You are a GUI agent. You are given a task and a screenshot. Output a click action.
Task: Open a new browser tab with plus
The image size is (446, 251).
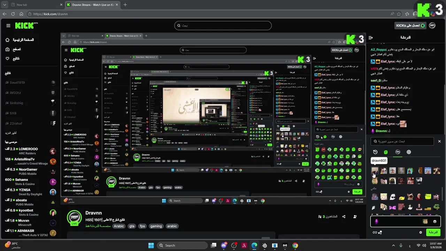click(125, 5)
